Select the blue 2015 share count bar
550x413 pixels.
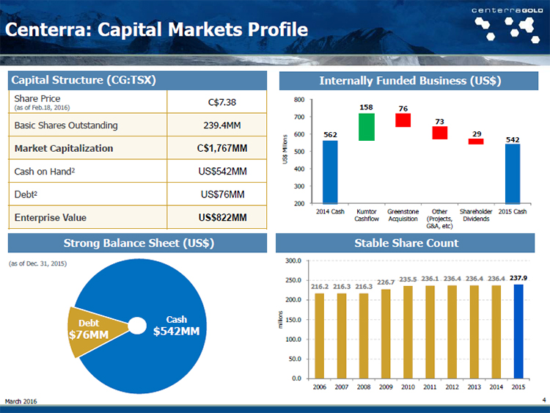pyautogui.click(x=518, y=332)
